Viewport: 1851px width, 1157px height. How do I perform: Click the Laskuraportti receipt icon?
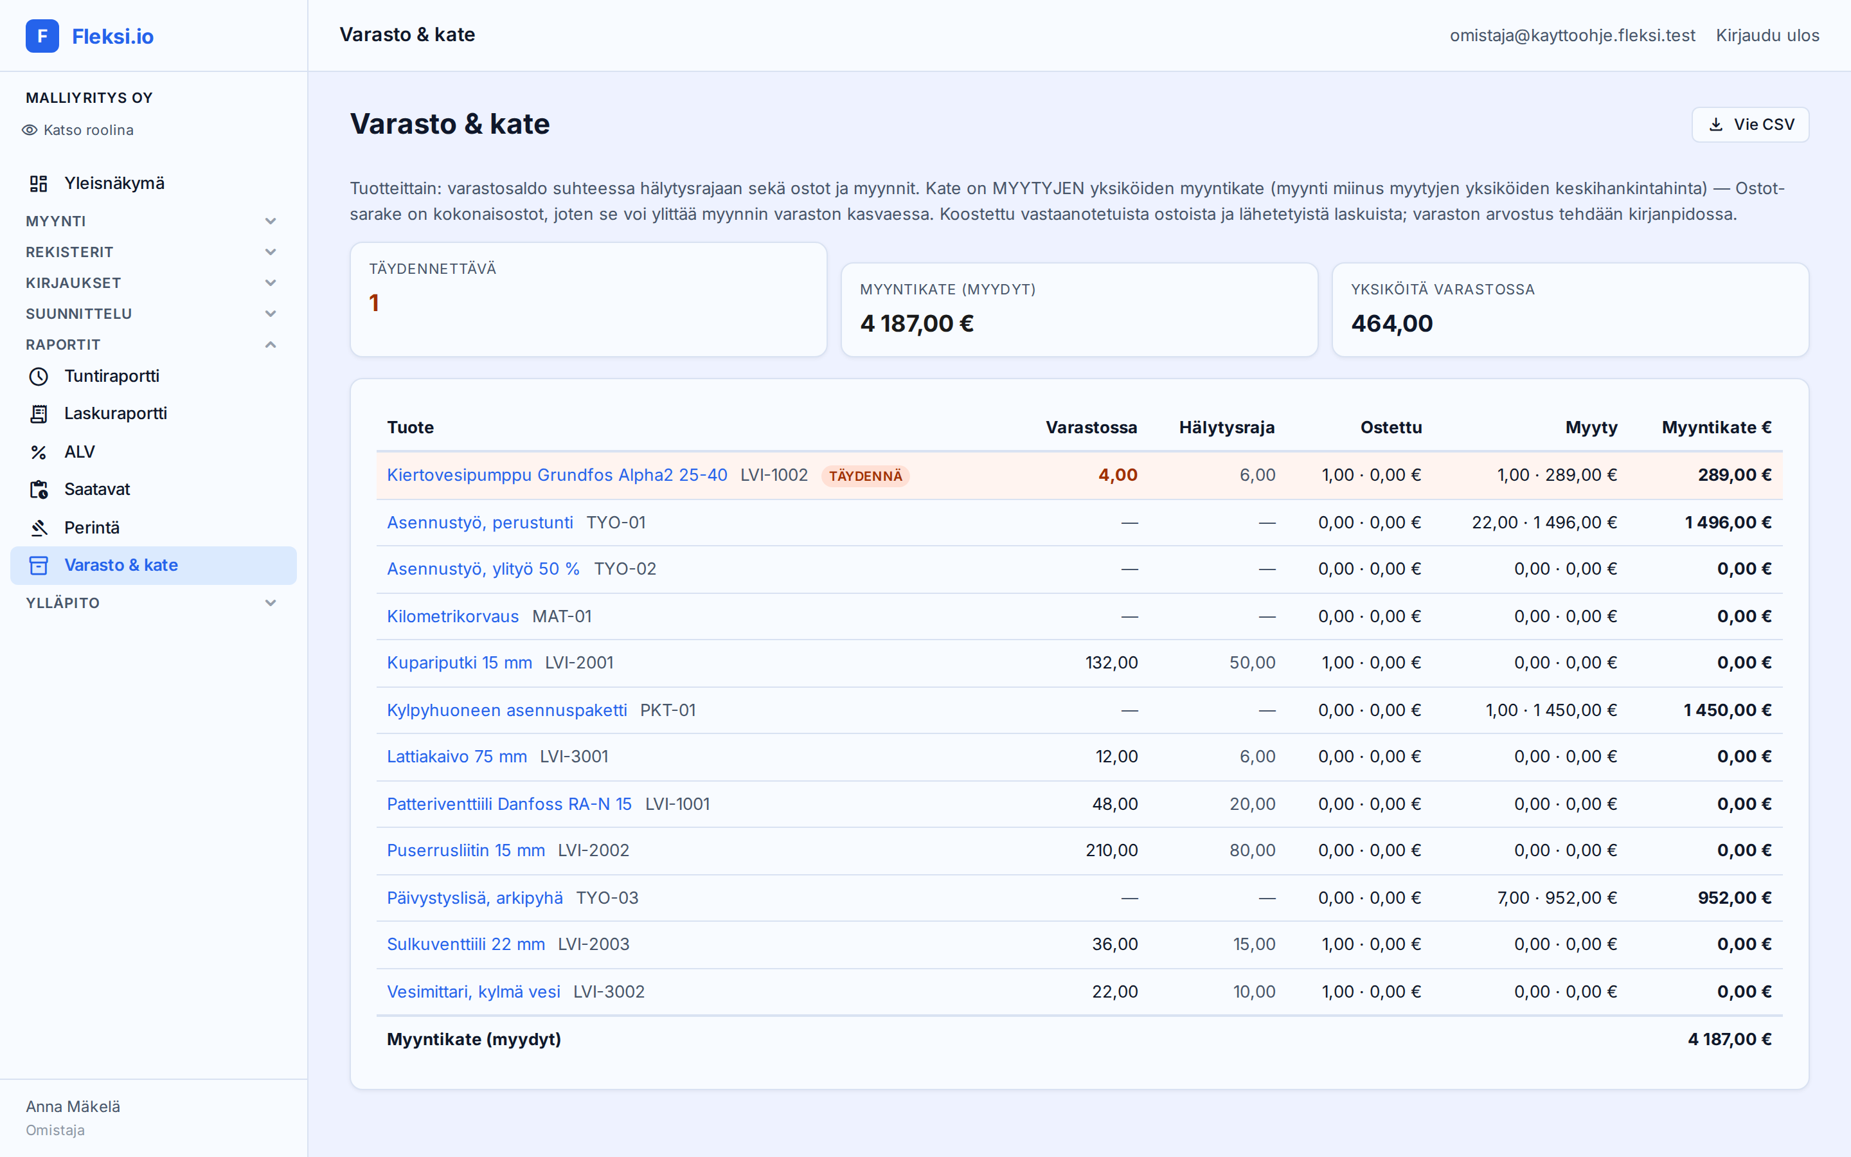coord(39,414)
